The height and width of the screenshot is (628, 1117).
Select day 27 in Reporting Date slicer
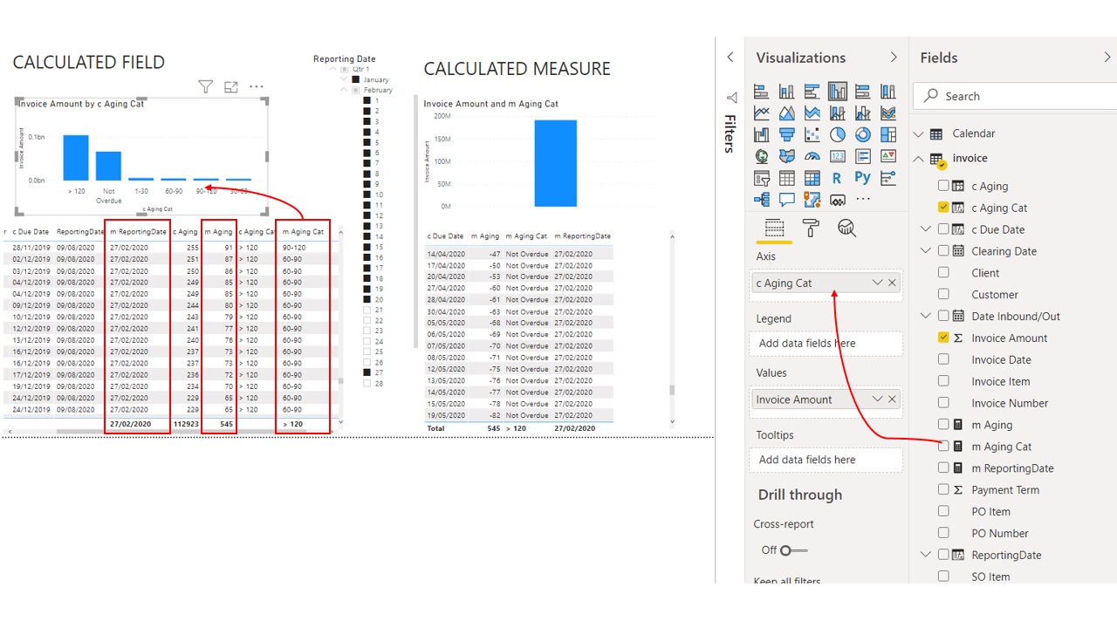(x=367, y=372)
